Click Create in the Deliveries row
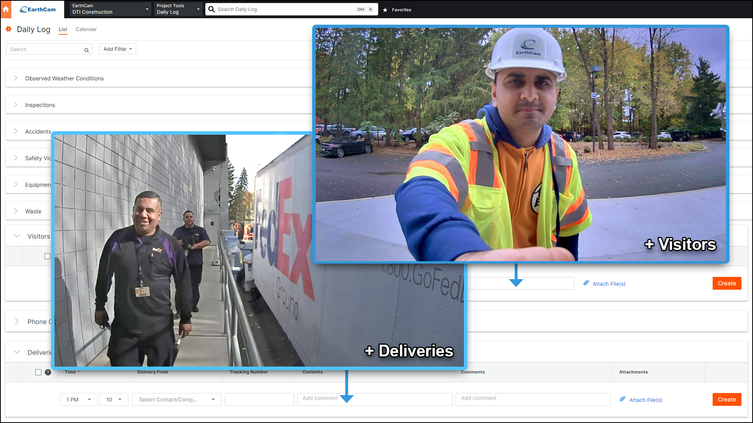 [727, 399]
